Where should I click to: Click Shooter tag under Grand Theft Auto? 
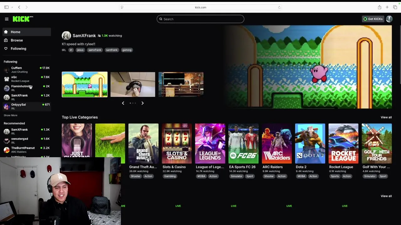[x=136, y=176]
